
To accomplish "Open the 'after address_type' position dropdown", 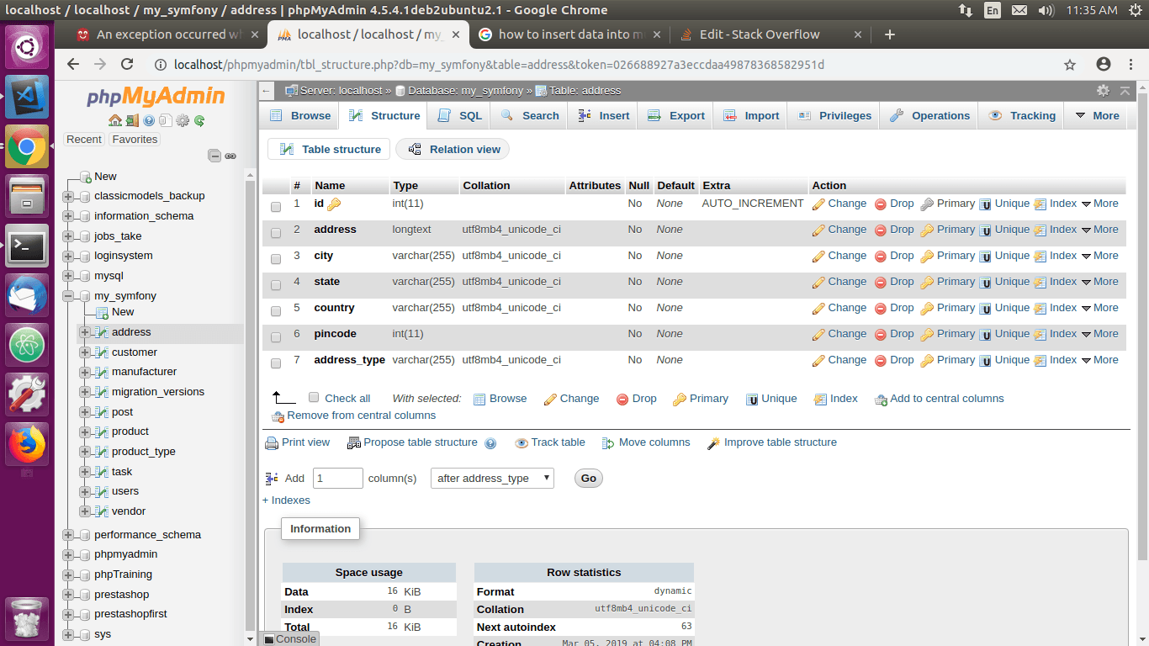I will [x=492, y=479].
